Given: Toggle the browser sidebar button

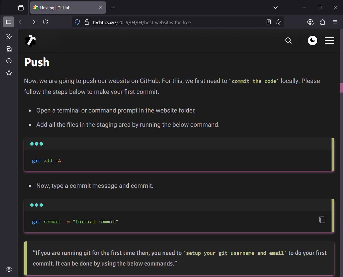Looking at the screenshot, I should [x=9, y=22].
